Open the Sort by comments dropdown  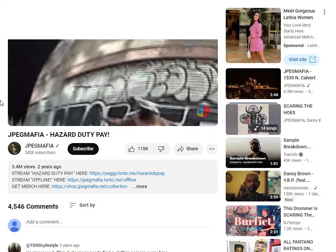[82, 205]
